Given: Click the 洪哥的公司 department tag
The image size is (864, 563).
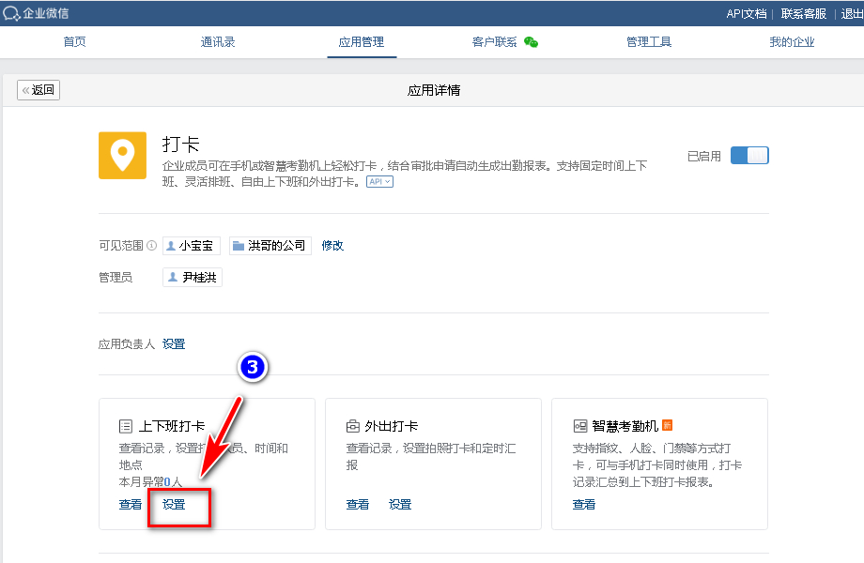Looking at the screenshot, I should pos(270,246).
